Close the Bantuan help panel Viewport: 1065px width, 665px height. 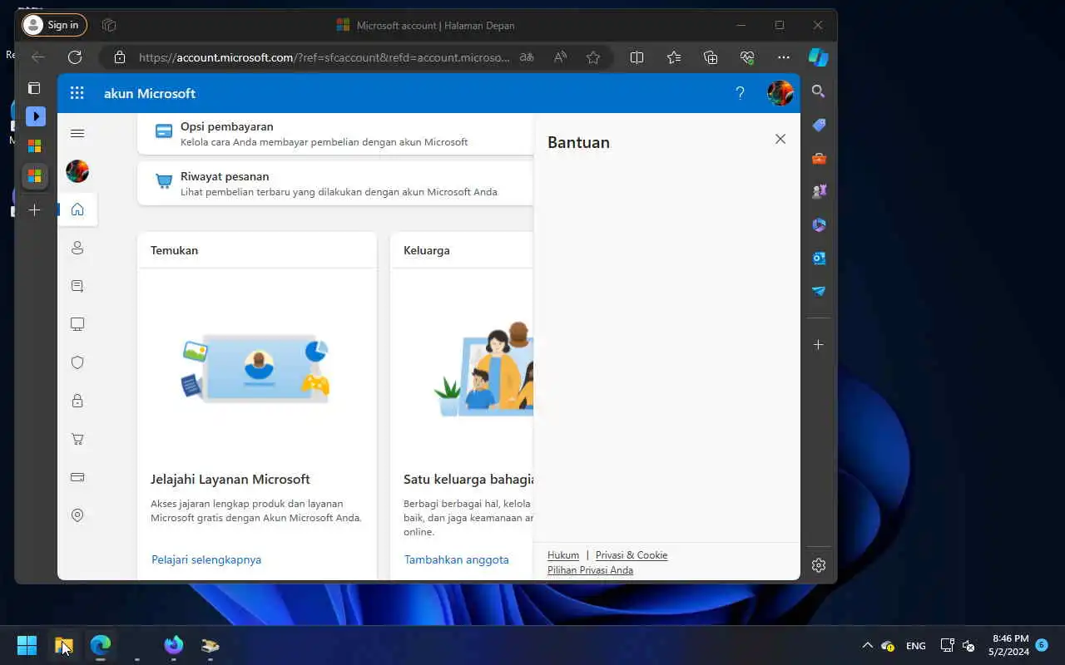coord(780,139)
